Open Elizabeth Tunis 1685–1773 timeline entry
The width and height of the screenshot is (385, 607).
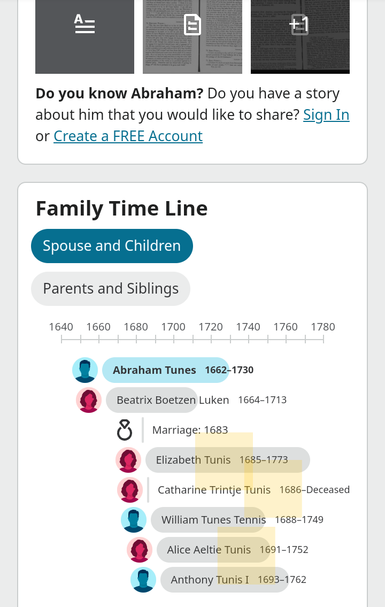click(227, 460)
